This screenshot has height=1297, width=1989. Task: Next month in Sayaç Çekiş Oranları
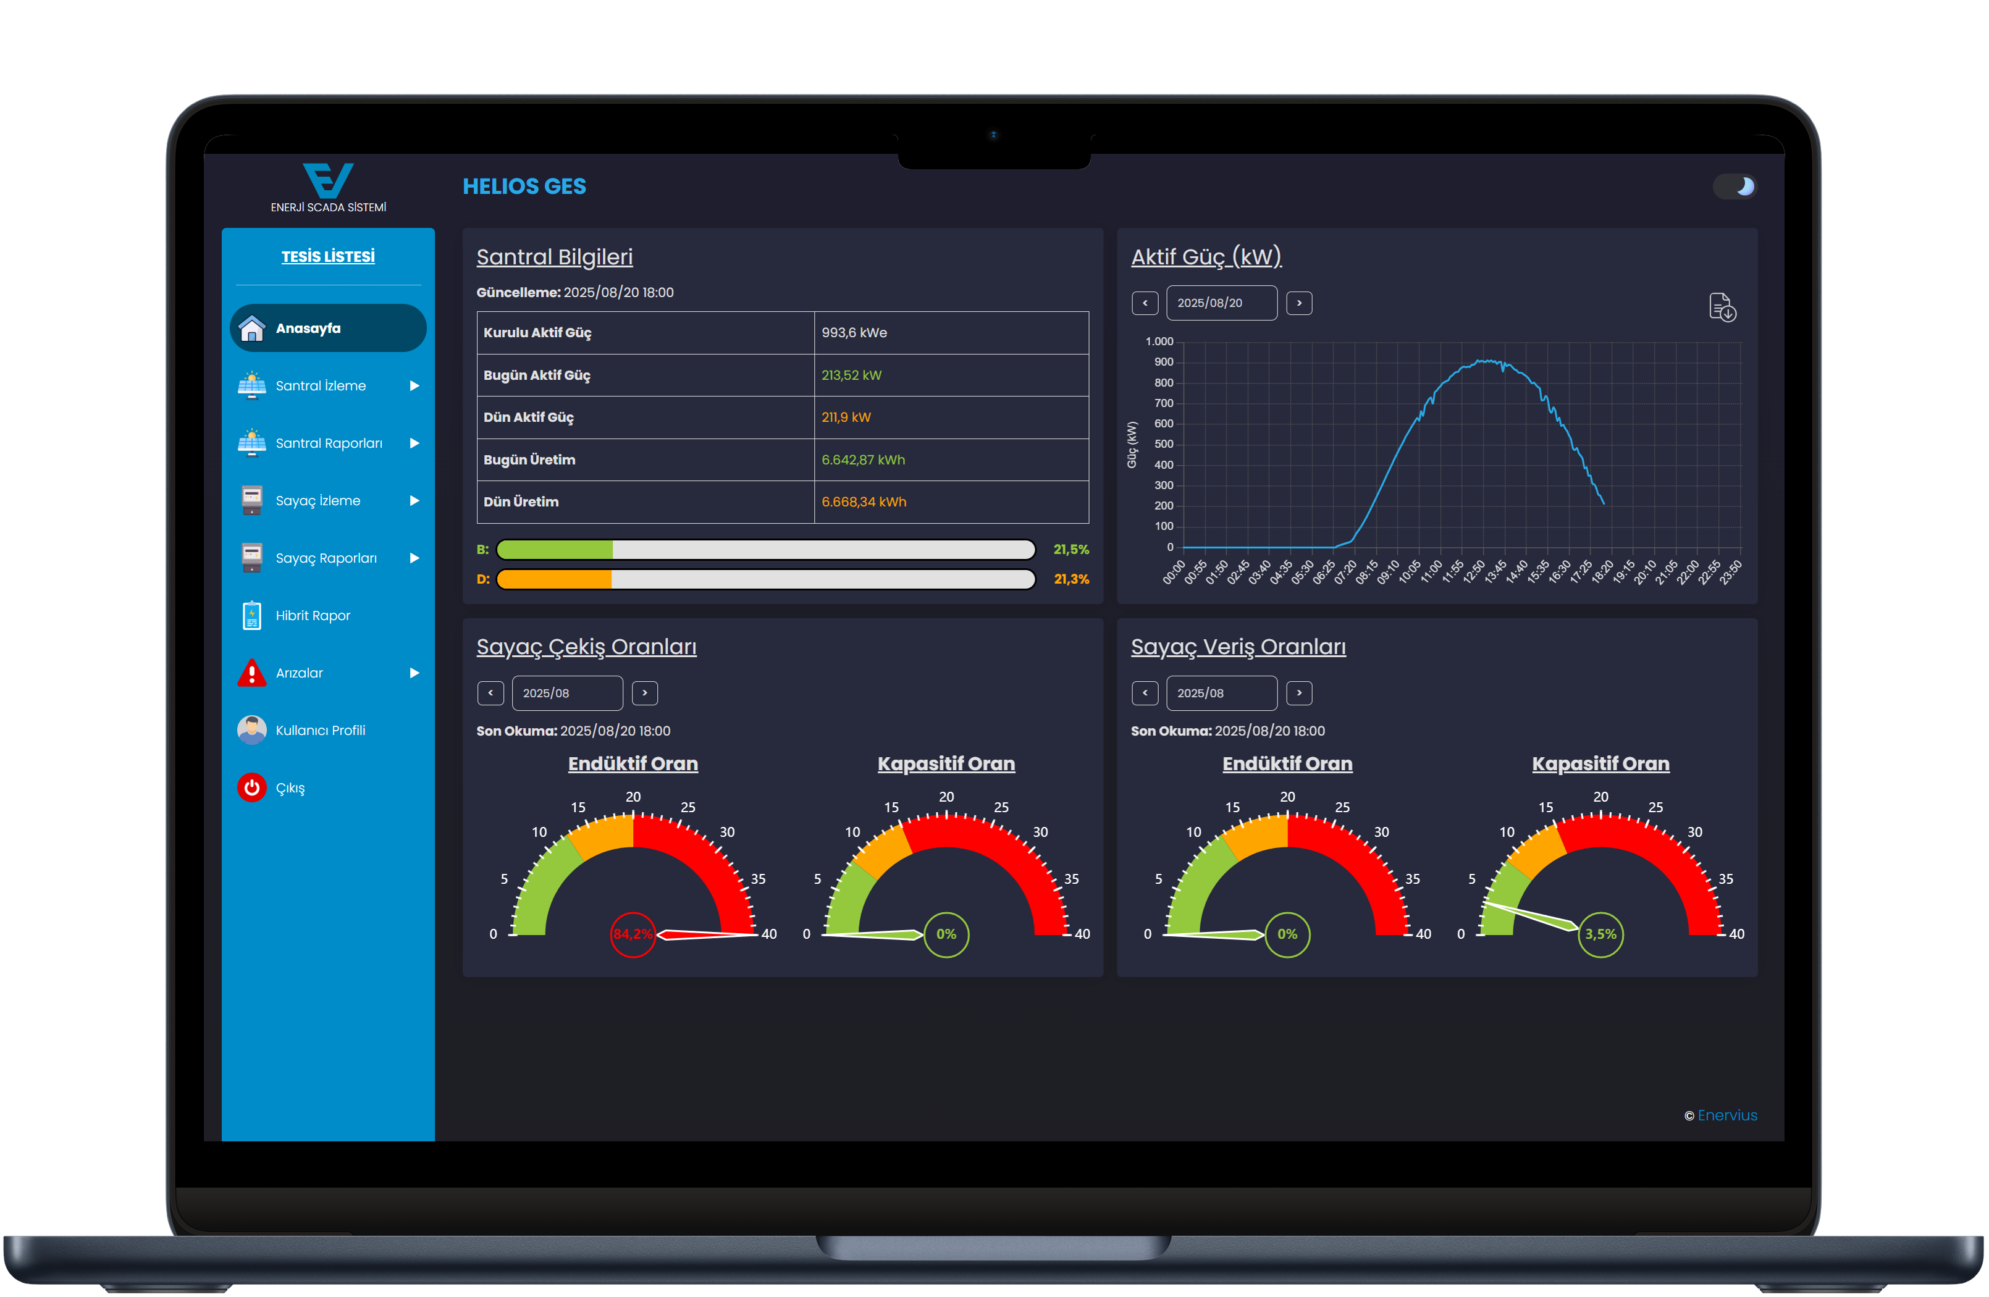tap(644, 693)
